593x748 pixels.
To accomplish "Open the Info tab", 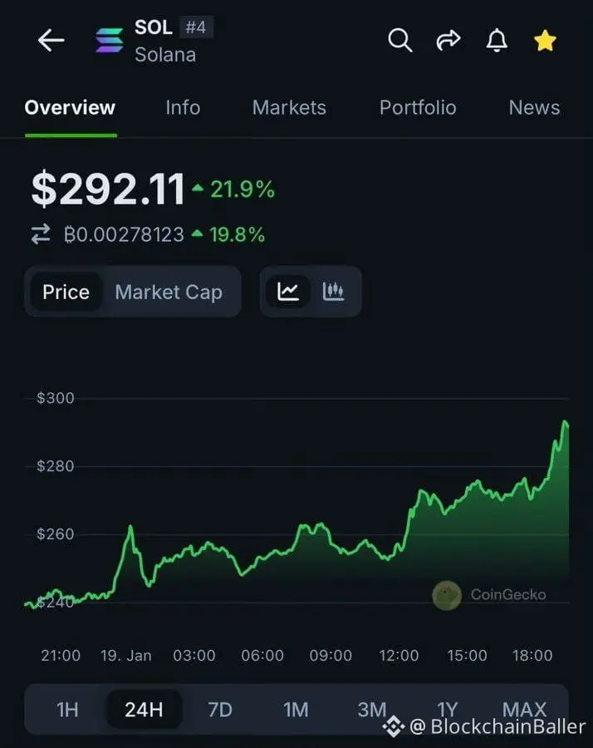I will click(x=183, y=107).
